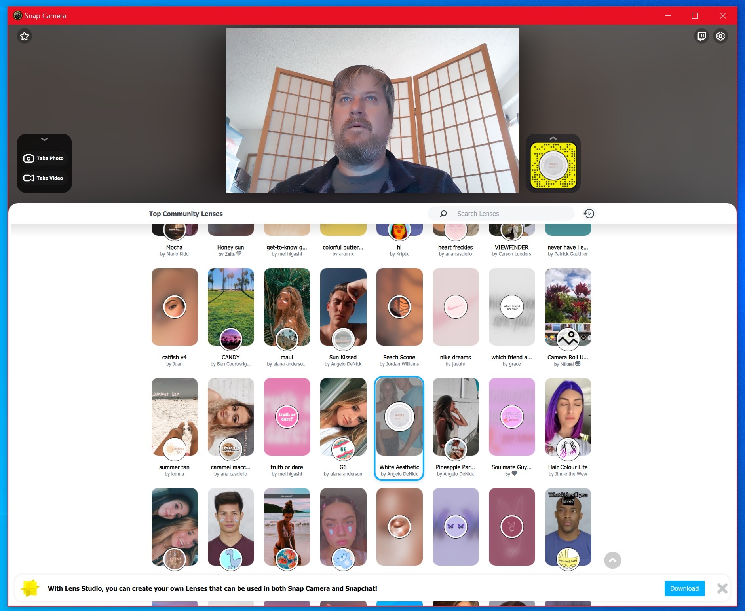Click the Take Video camcorder icon

29,178
